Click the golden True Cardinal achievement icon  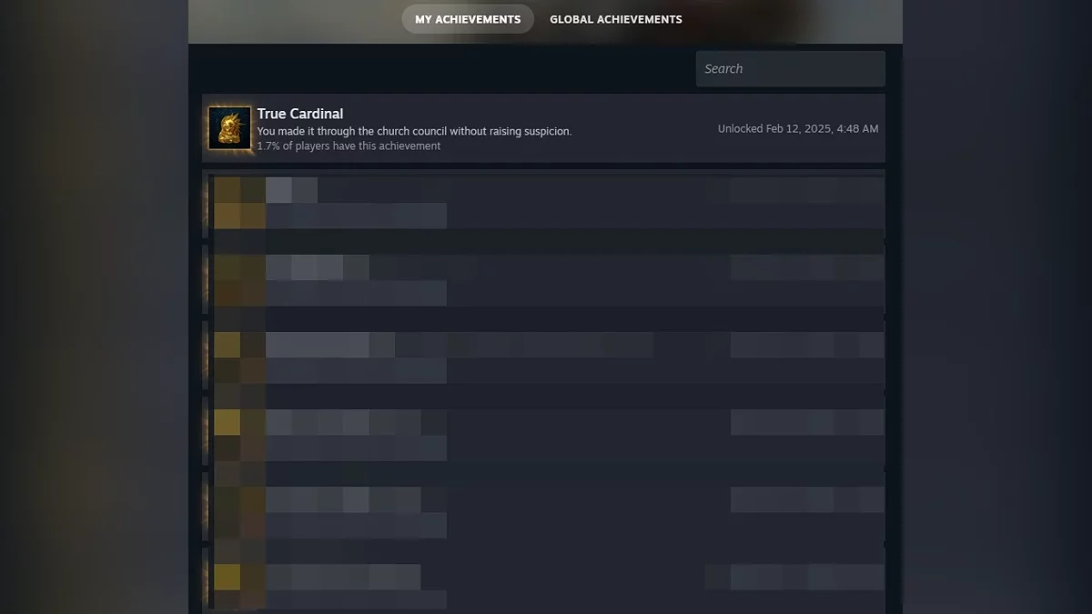229,128
